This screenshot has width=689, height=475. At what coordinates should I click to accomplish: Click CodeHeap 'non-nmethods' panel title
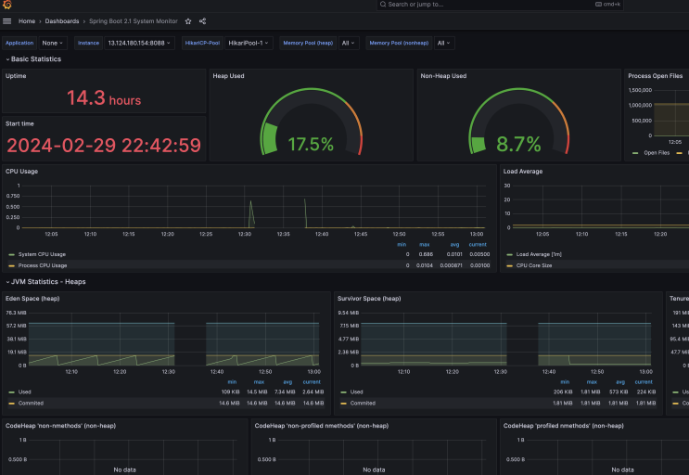[60, 426]
